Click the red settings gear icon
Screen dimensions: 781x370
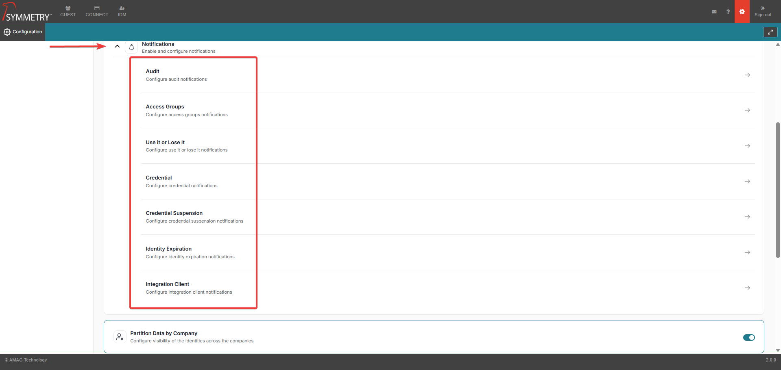click(742, 12)
